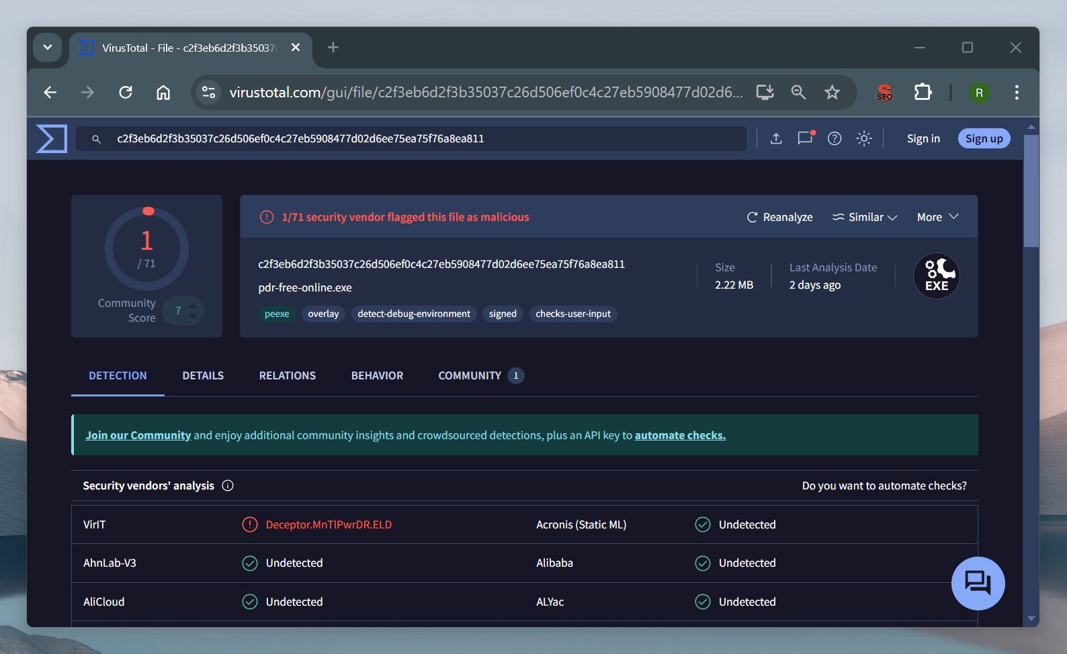Bookmark this page with the star icon
Screen dimensions: 1067x654
[x=833, y=92]
